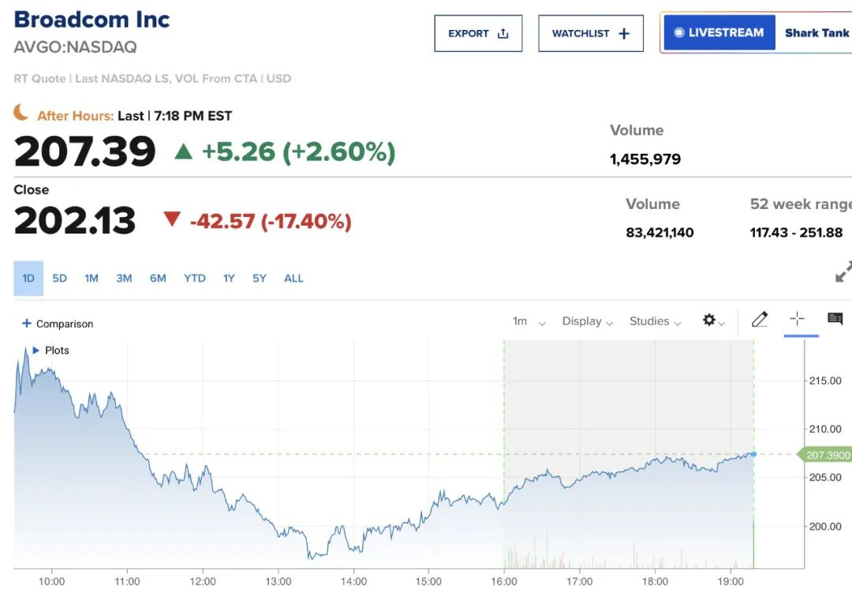Click the after-hours moon icon

[21, 114]
